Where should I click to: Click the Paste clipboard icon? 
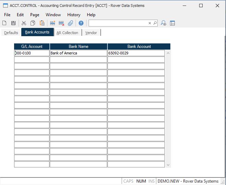tap(42, 23)
